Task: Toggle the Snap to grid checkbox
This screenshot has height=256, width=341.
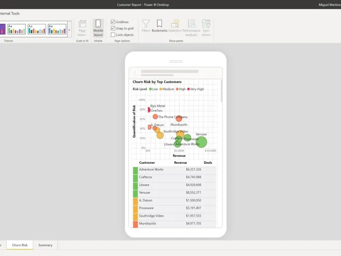Action: pyautogui.click(x=113, y=28)
